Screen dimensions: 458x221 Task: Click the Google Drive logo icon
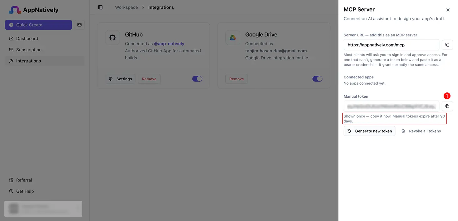(x=233, y=38)
